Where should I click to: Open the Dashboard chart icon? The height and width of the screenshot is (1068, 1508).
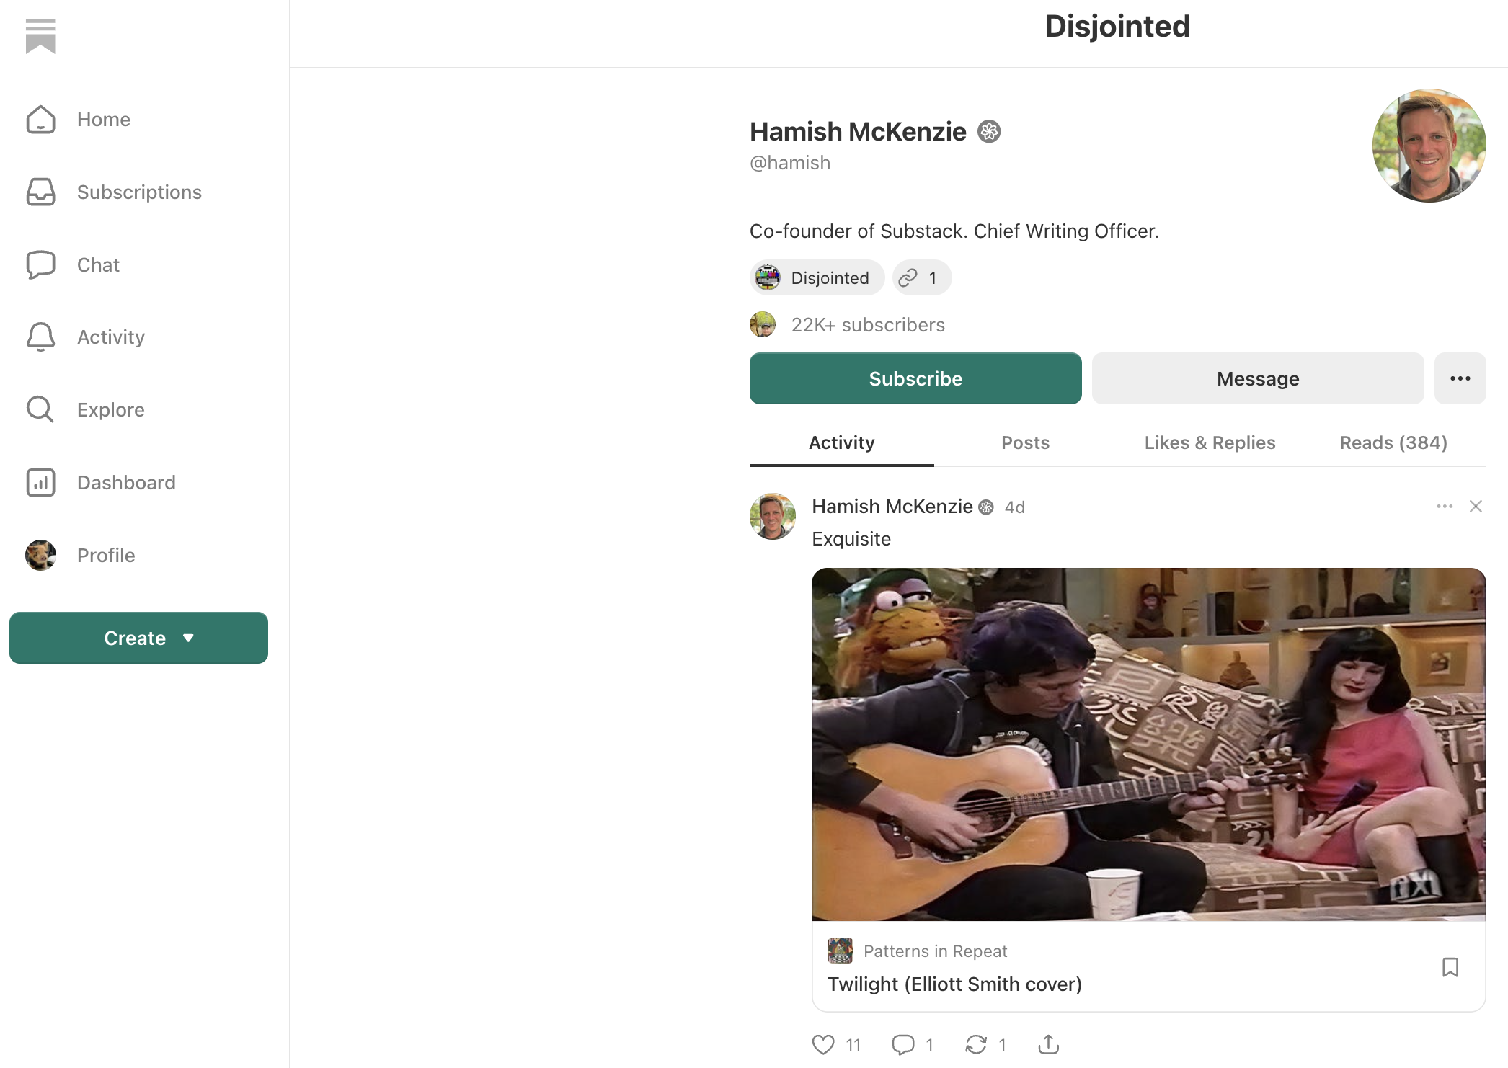(40, 482)
